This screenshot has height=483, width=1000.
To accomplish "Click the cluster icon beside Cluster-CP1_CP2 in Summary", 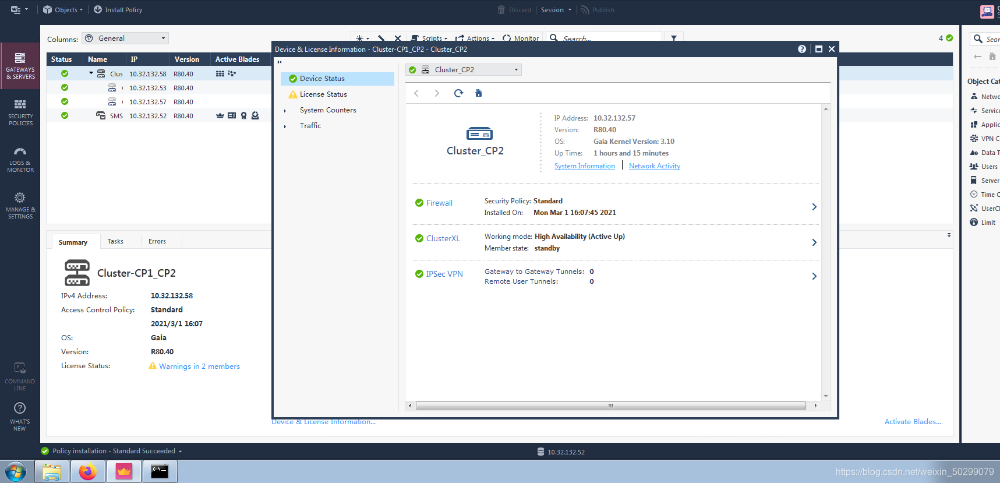I will point(77,273).
